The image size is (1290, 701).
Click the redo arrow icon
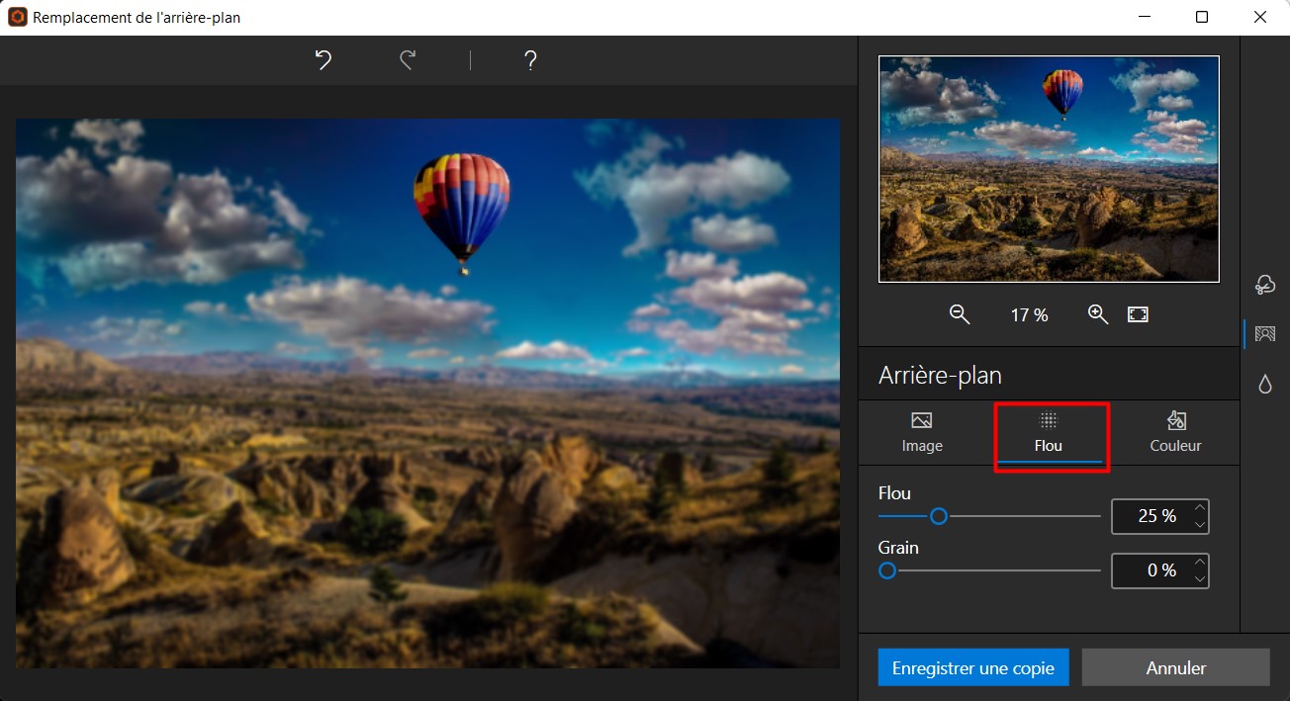pyautogui.click(x=407, y=60)
